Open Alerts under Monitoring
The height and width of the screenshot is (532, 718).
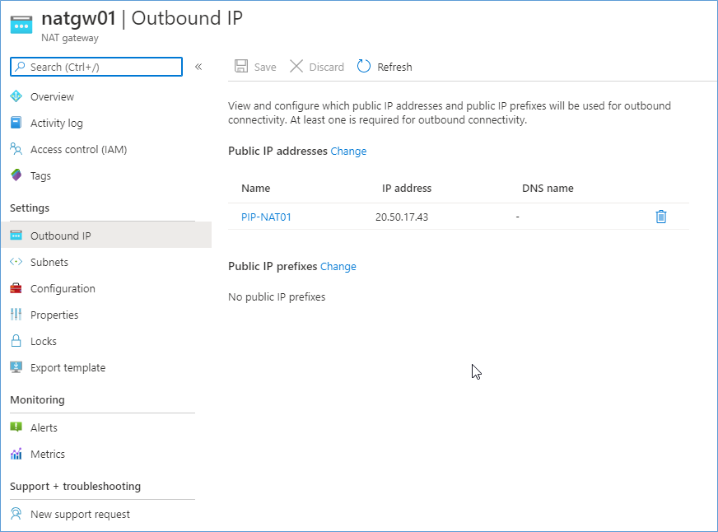point(44,427)
